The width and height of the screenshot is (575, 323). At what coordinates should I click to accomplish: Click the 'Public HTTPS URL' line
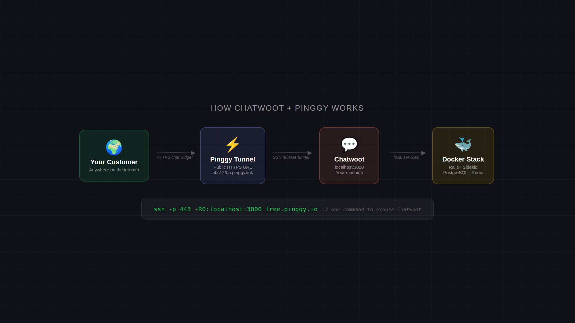pyautogui.click(x=233, y=167)
